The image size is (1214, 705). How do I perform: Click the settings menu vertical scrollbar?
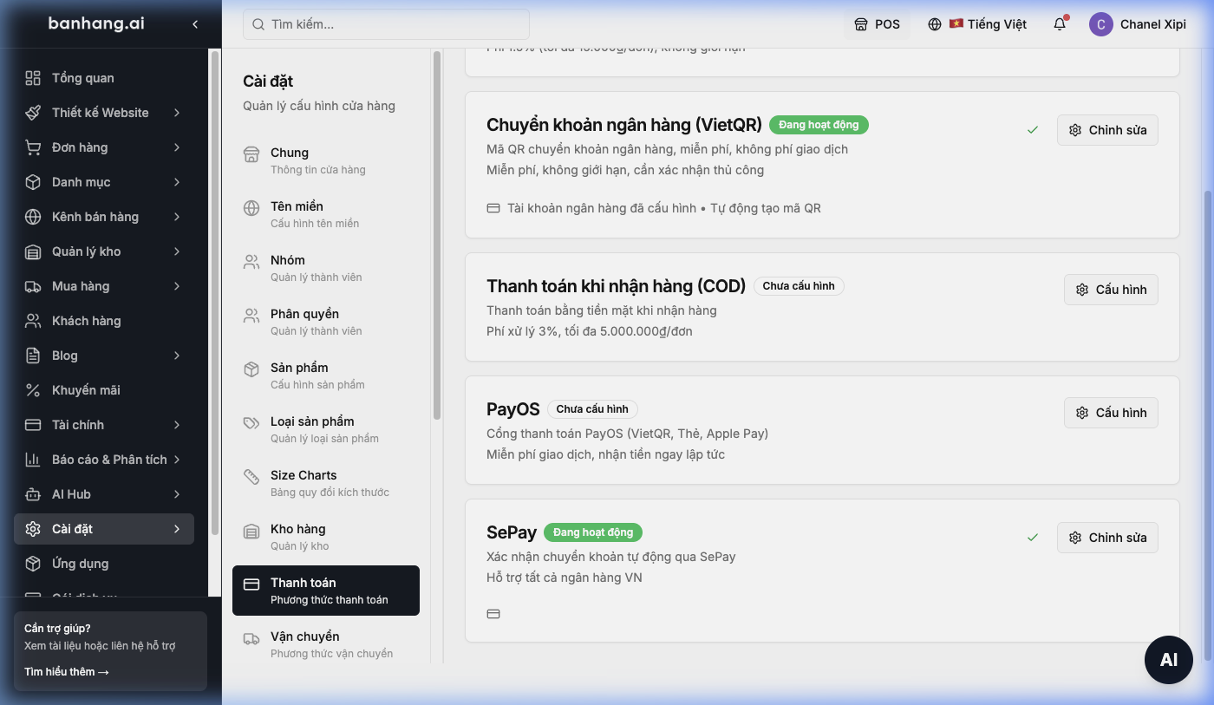pos(437,235)
